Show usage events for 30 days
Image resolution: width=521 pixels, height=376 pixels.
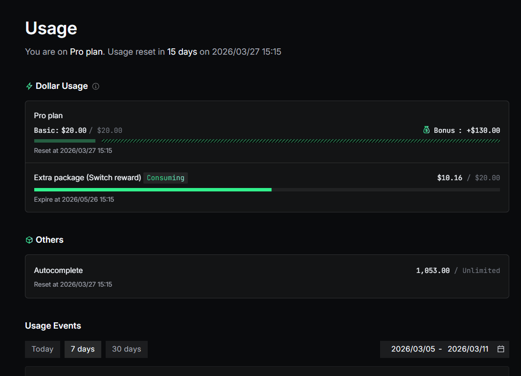(x=127, y=349)
